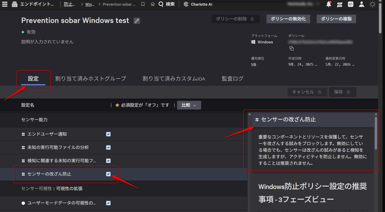
Task: Toggle the ユーザーモードデータの可視性 checkbox
Action: tap(108, 203)
